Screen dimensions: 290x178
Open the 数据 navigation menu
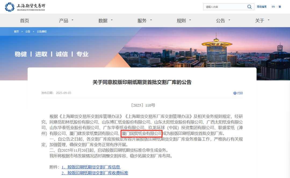(103, 20)
